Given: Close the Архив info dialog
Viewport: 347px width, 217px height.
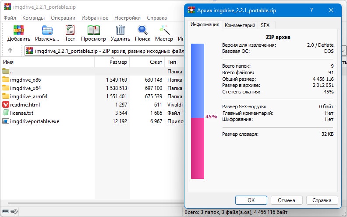Looking at the screenshot, I should pyautogui.click(x=331, y=10).
